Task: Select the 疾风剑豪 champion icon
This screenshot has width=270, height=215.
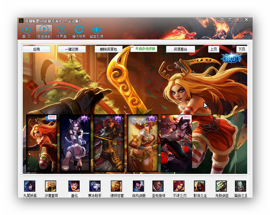Action: (x=139, y=186)
